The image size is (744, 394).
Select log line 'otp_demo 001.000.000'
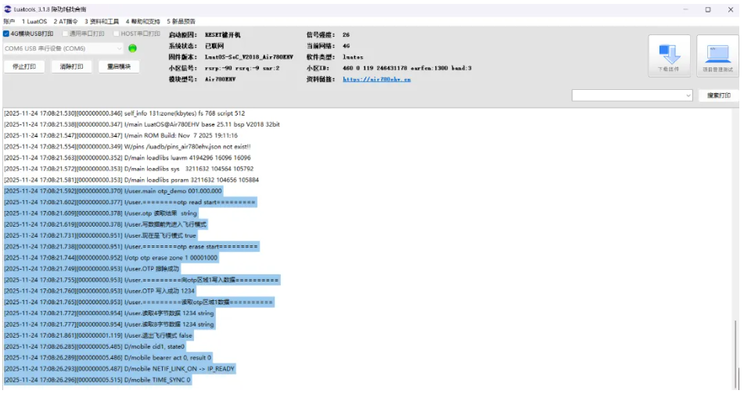[x=113, y=191]
